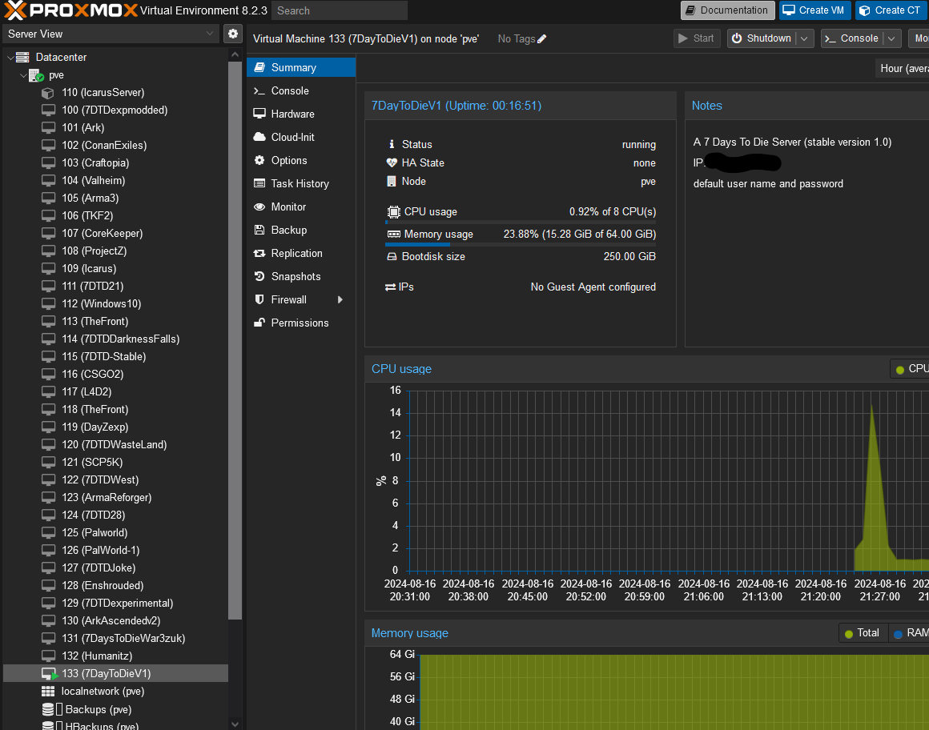
Task: Click the IPs arrows icon
Action: (x=391, y=287)
